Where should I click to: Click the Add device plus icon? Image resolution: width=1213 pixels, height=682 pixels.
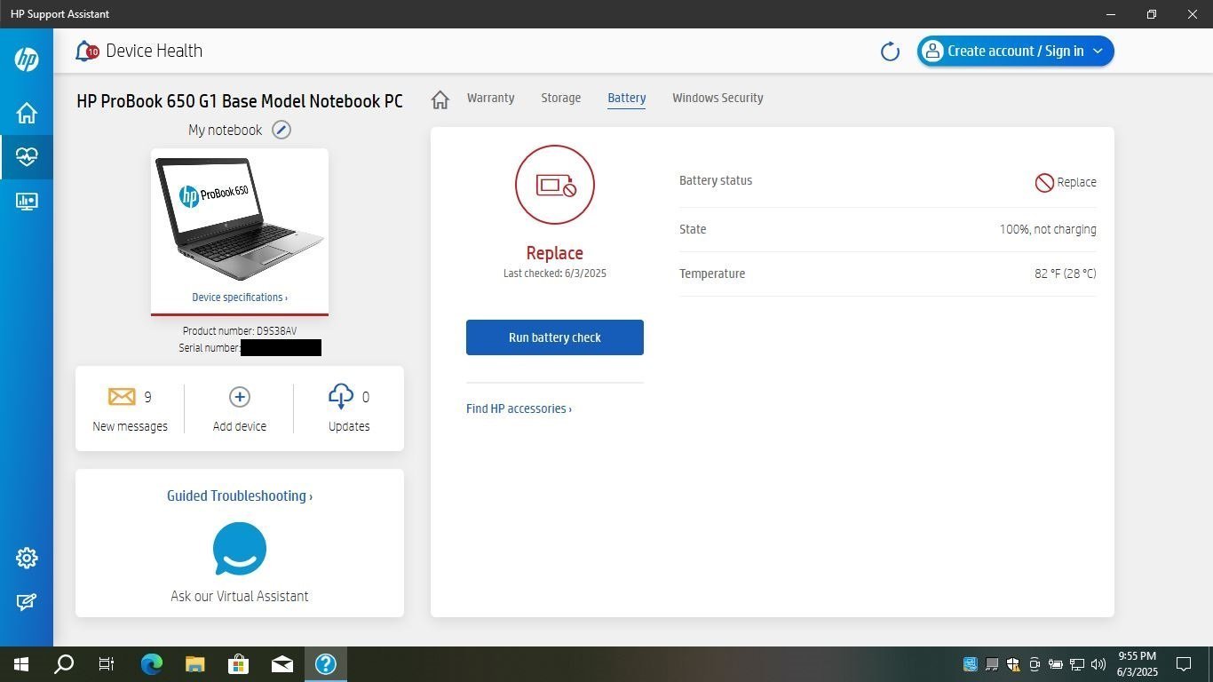[x=240, y=397]
